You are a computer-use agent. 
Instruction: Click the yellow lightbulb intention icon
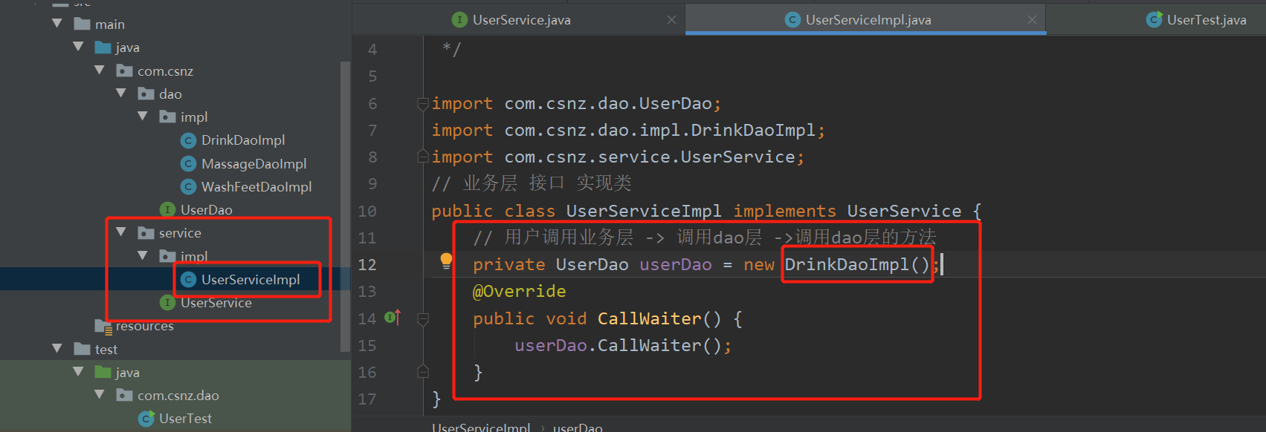(x=446, y=261)
